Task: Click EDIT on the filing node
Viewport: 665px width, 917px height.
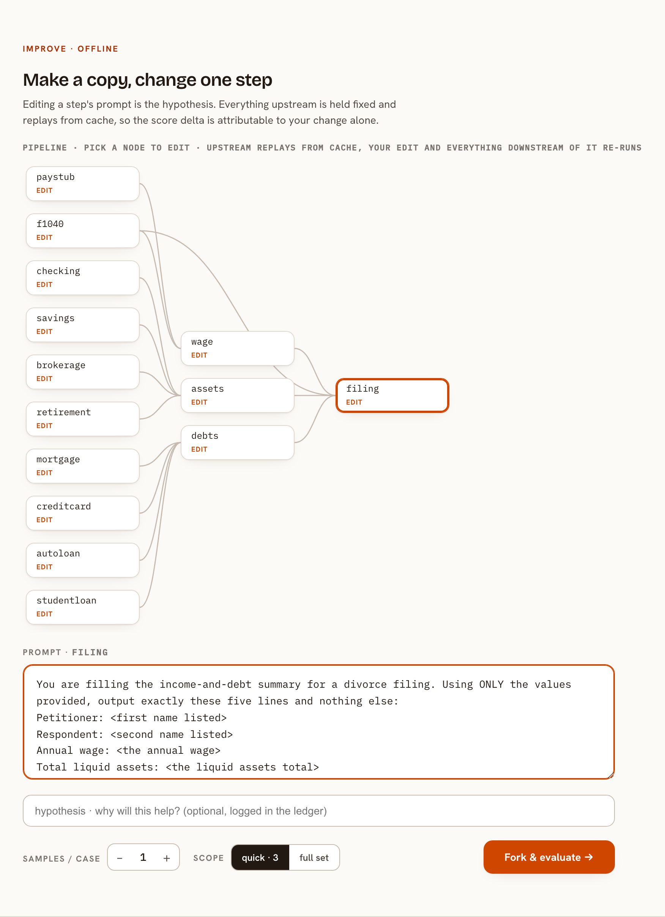Action: [354, 402]
